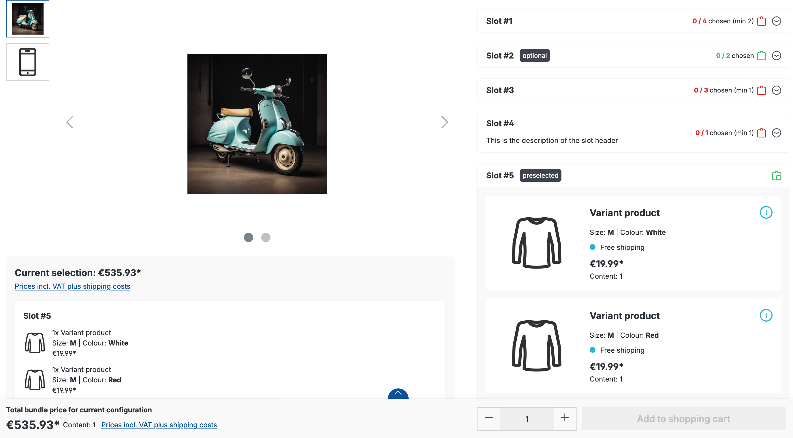Screen dimensions: 793x438
Task: Expand Slot #3 using the chevron circle
Action: coord(776,90)
